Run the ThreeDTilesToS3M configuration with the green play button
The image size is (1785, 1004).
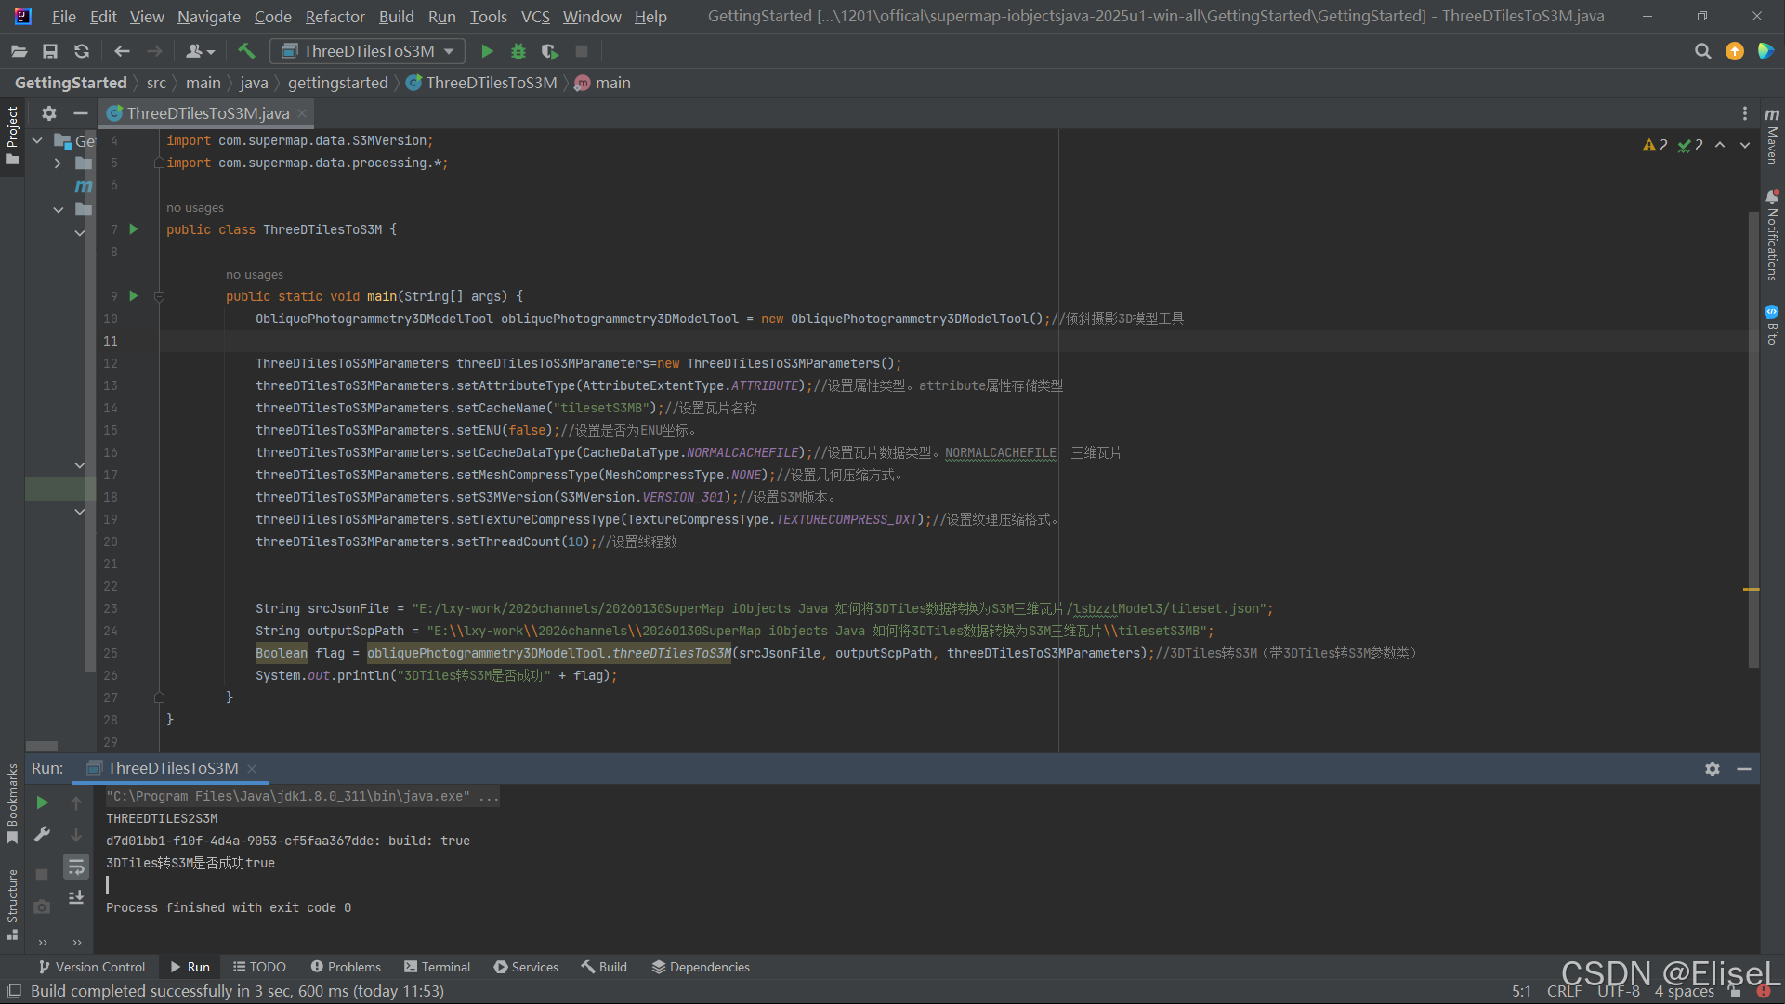click(x=487, y=51)
